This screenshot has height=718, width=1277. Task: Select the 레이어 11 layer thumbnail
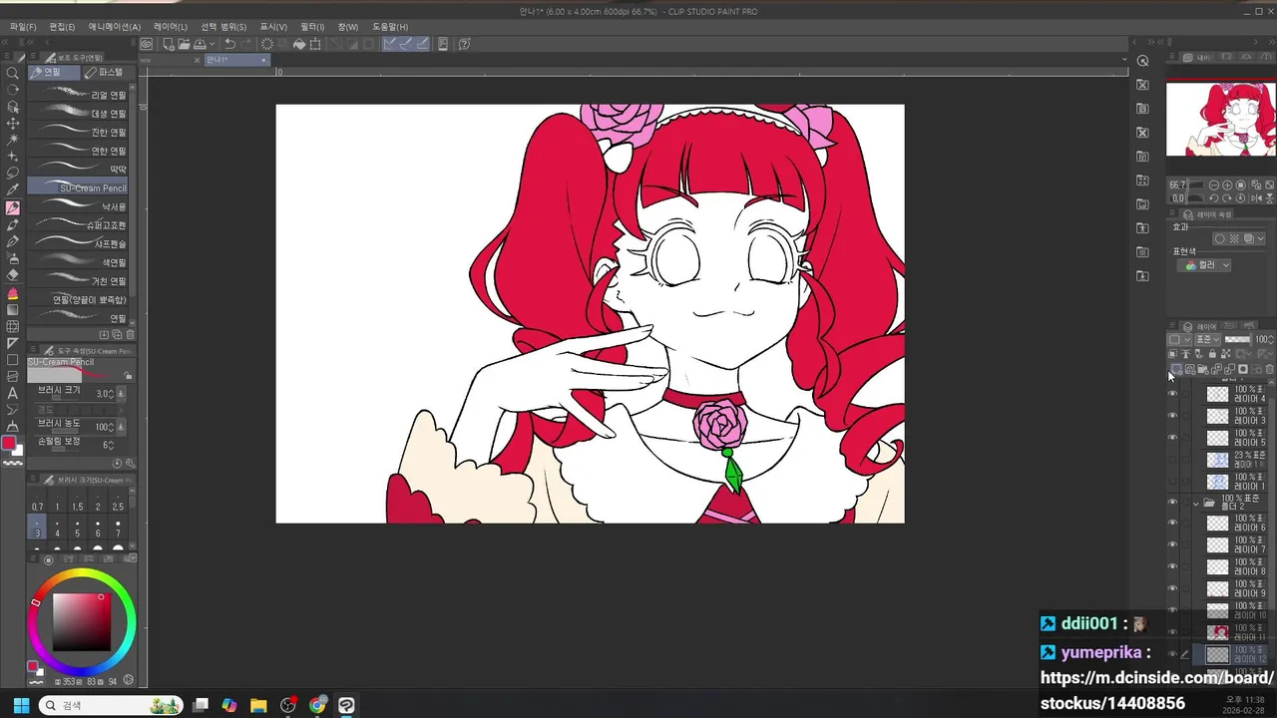pyautogui.click(x=1217, y=633)
